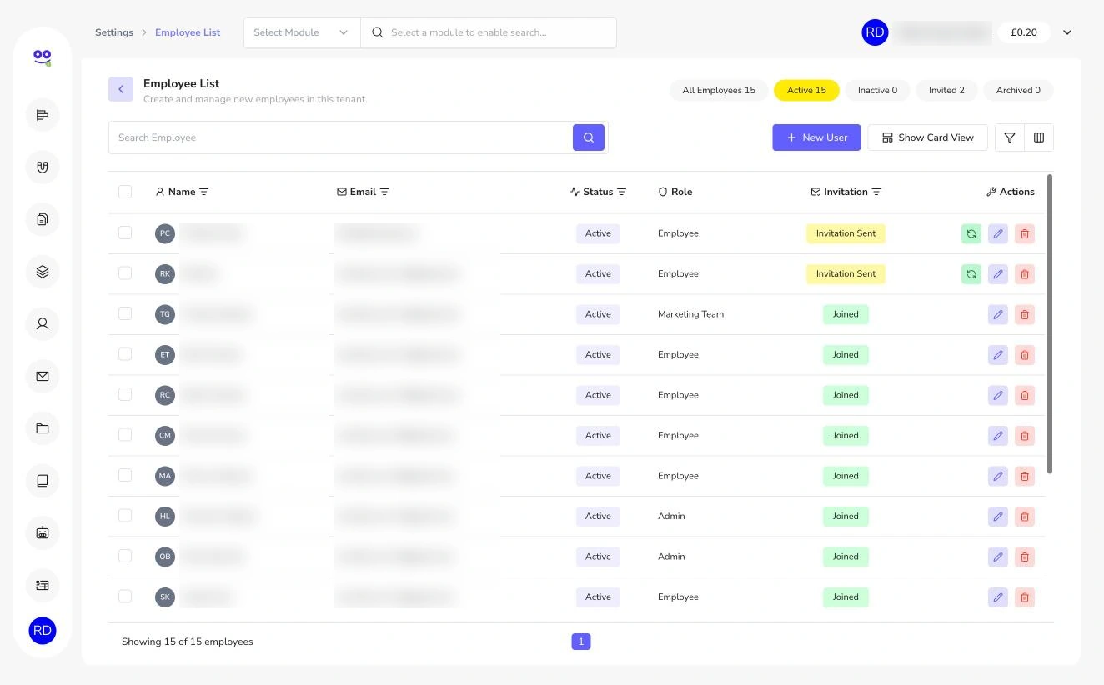
Task: Tick the checkbox for CM row
Action: [125, 434]
